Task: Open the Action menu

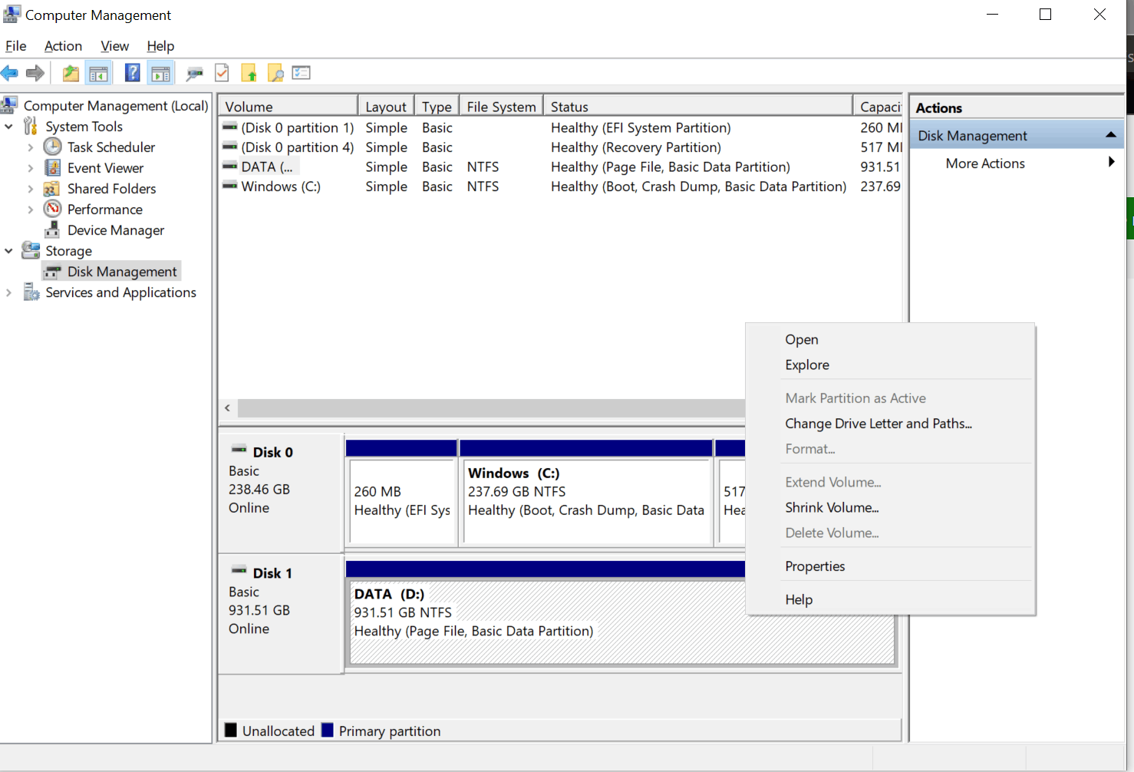Action: pyautogui.click(x=63, y=46)
